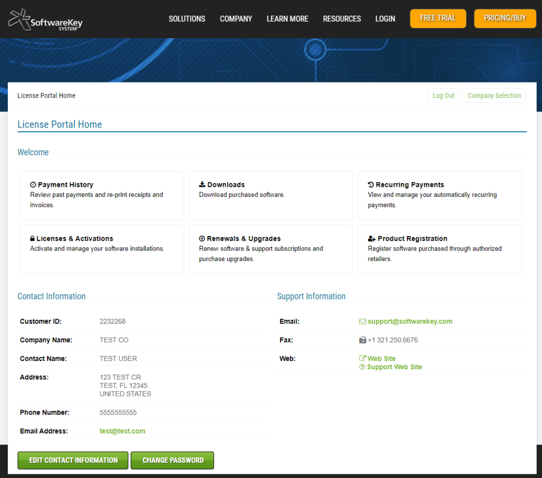This screenshot has width=542, height=478.
Task: Click the question mark icon beside Support Web Site
Action: click(x=363, y=367)
